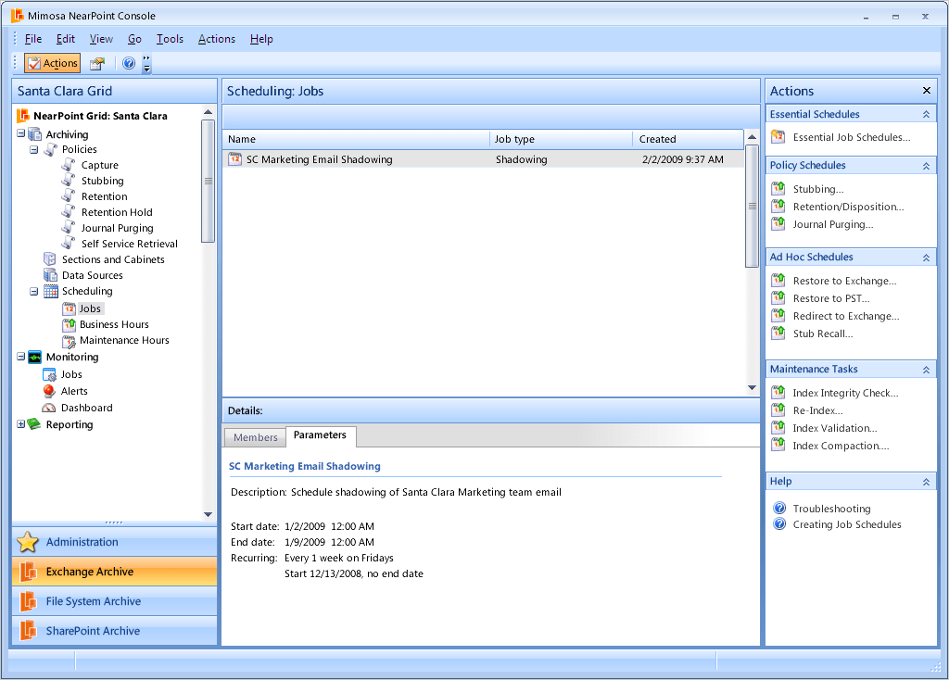Open Essential Job Schedules link

(x=852, y=137)
